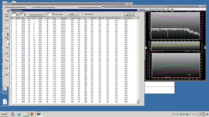
Task: Select the mysql file icon on the desktop
Action: click(x=5, y=103)
